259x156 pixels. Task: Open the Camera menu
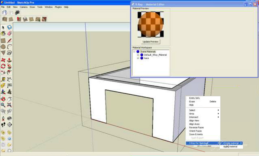point(24,7)
